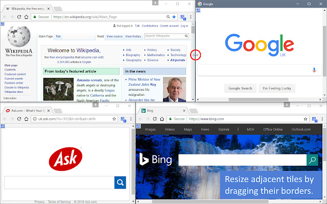This screenshot has height=204, width=327.
Task: Open Random article in Wikipedia sidebar
Action: (x=14, y=83)
